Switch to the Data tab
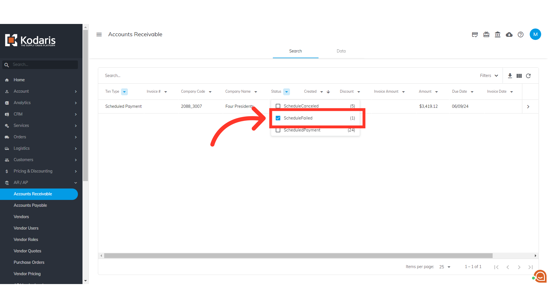The image size is (548, 308). (x=341, y=51)
